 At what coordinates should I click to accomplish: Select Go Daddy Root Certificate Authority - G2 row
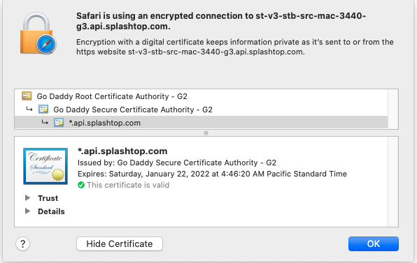coord(201,96)
